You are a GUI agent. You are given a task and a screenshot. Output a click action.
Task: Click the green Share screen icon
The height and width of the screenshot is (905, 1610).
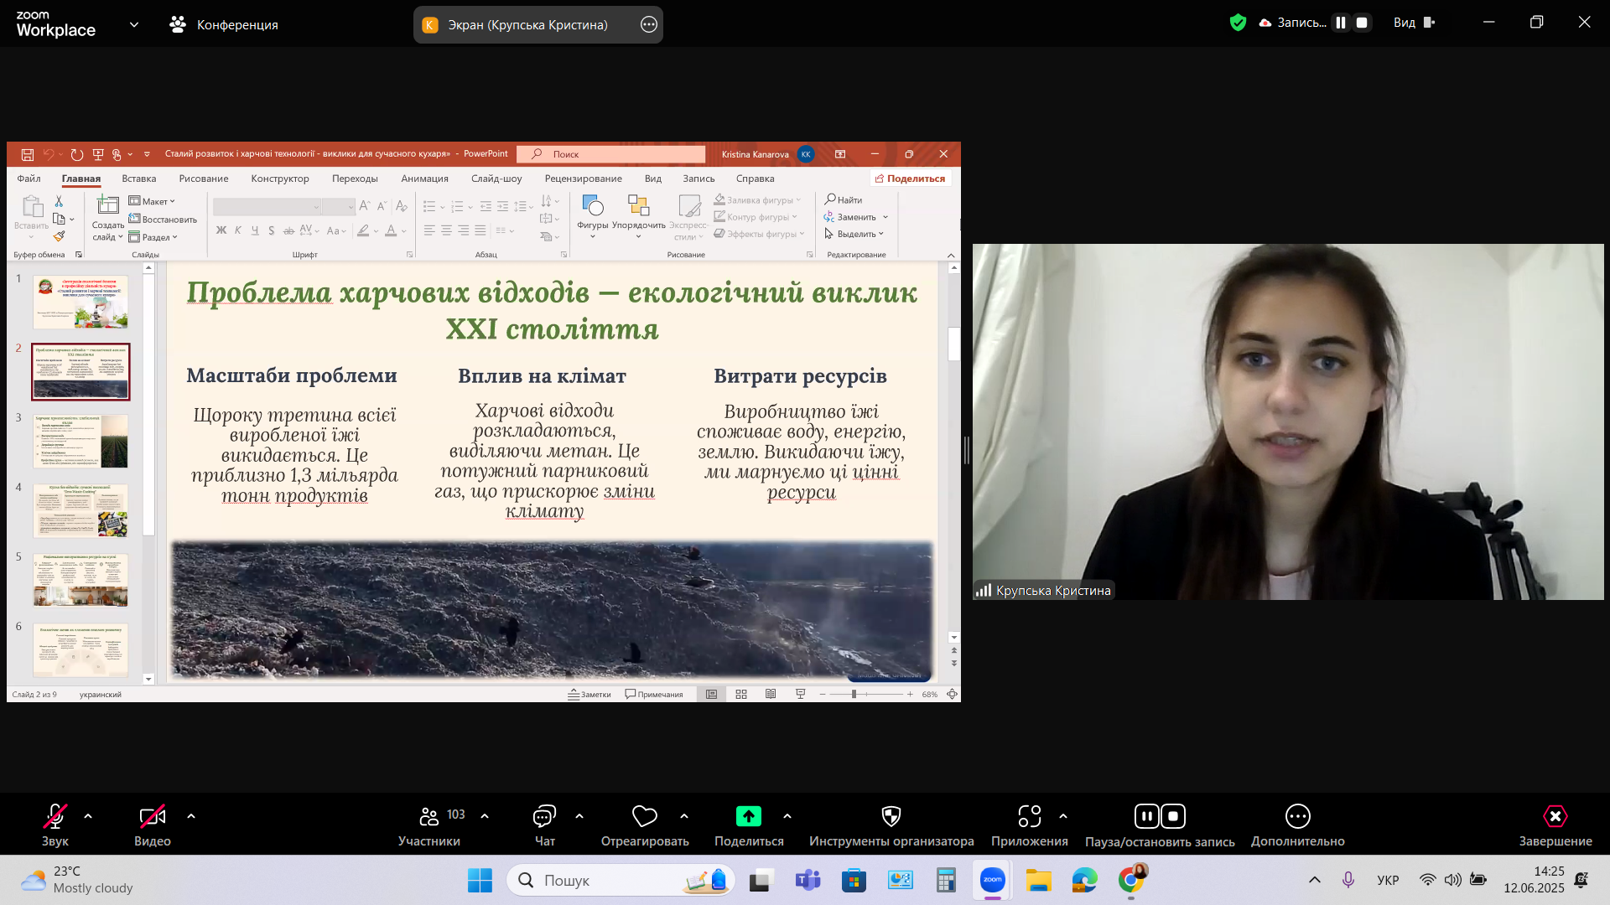(748, 816)
